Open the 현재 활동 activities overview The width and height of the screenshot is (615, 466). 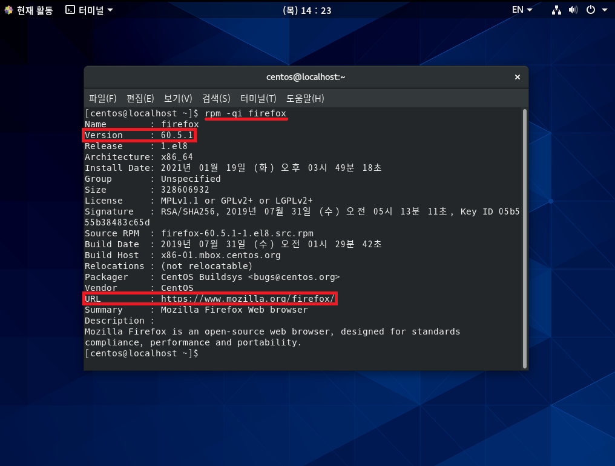click(28, 10)
